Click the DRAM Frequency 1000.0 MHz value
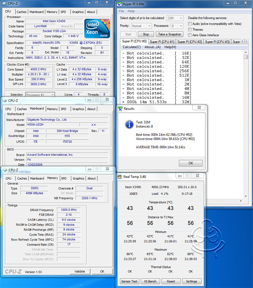Screen dimensions: 253x288 pos(69,210)
